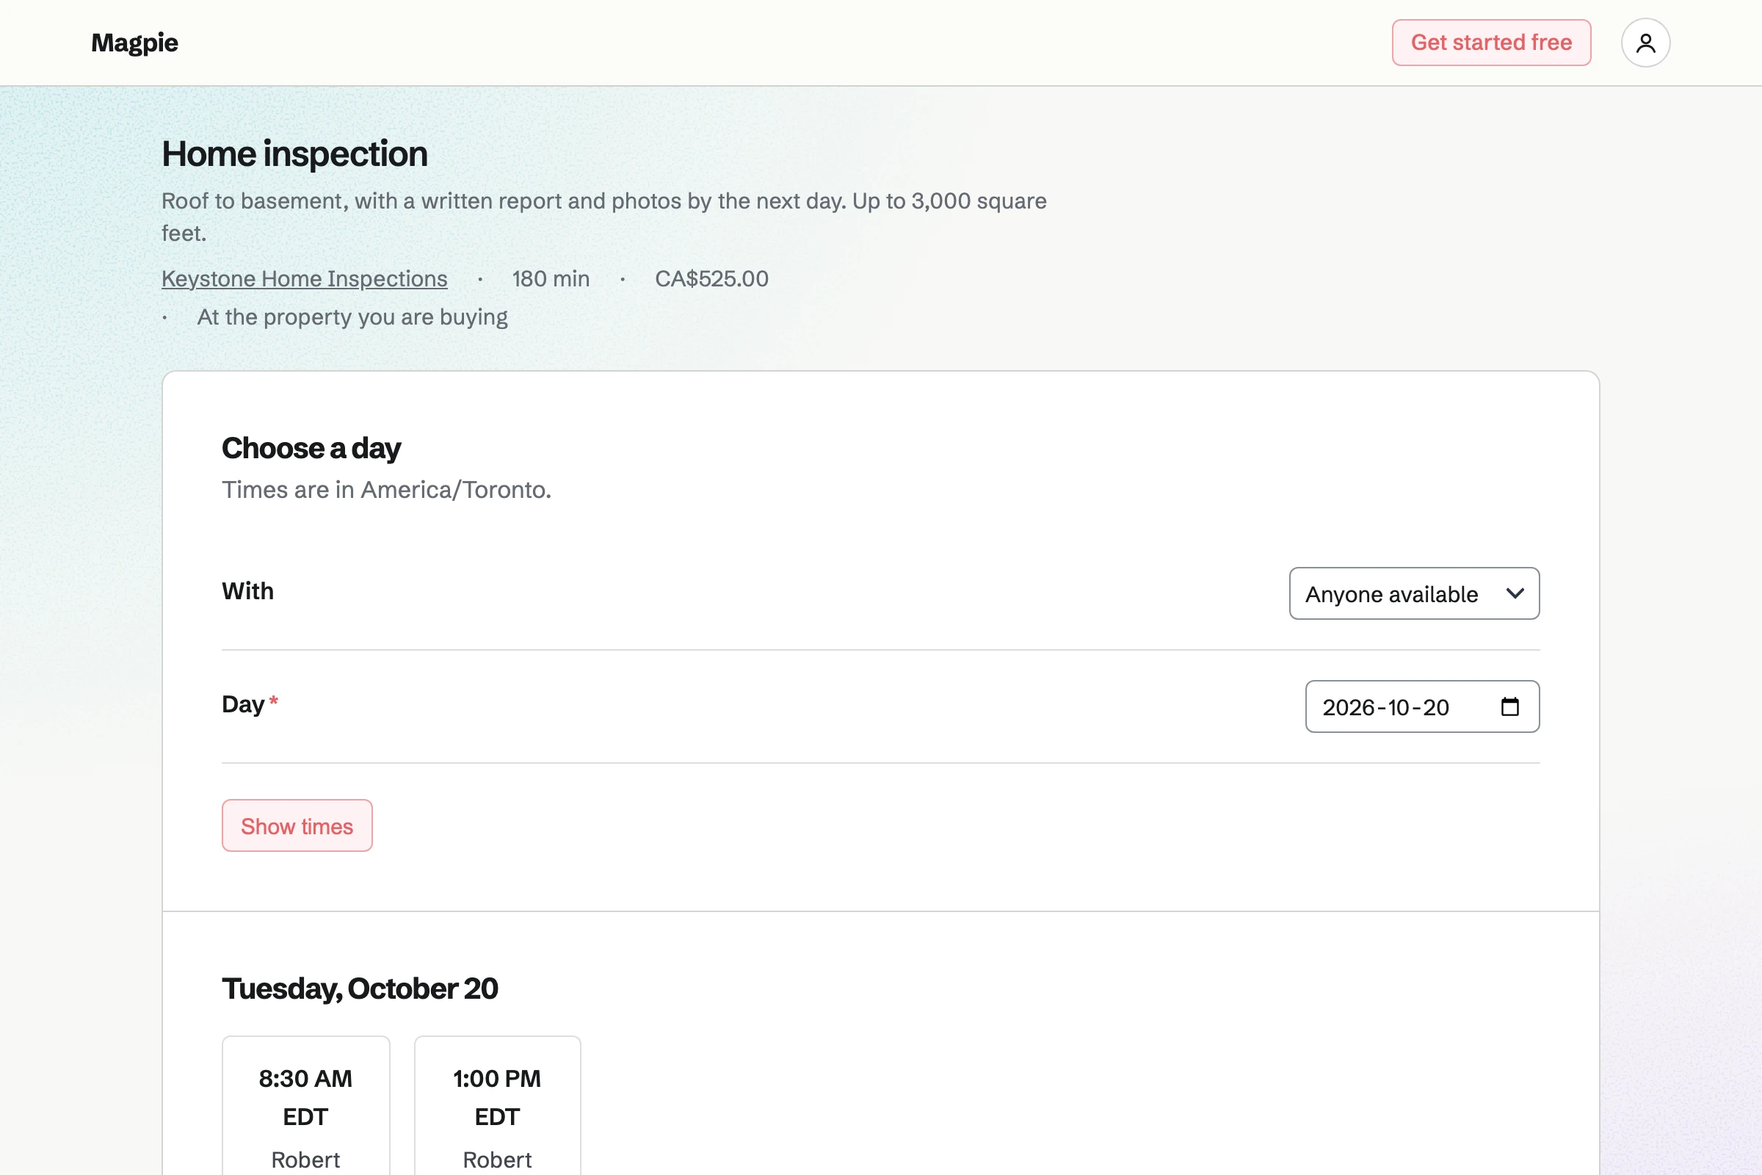Click the Get started free button
This screenshot has width=1762, height=1175.
1491,43
